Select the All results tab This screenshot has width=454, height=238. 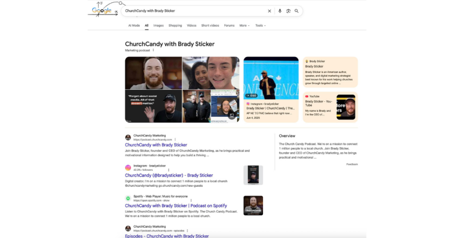point(147,25)
